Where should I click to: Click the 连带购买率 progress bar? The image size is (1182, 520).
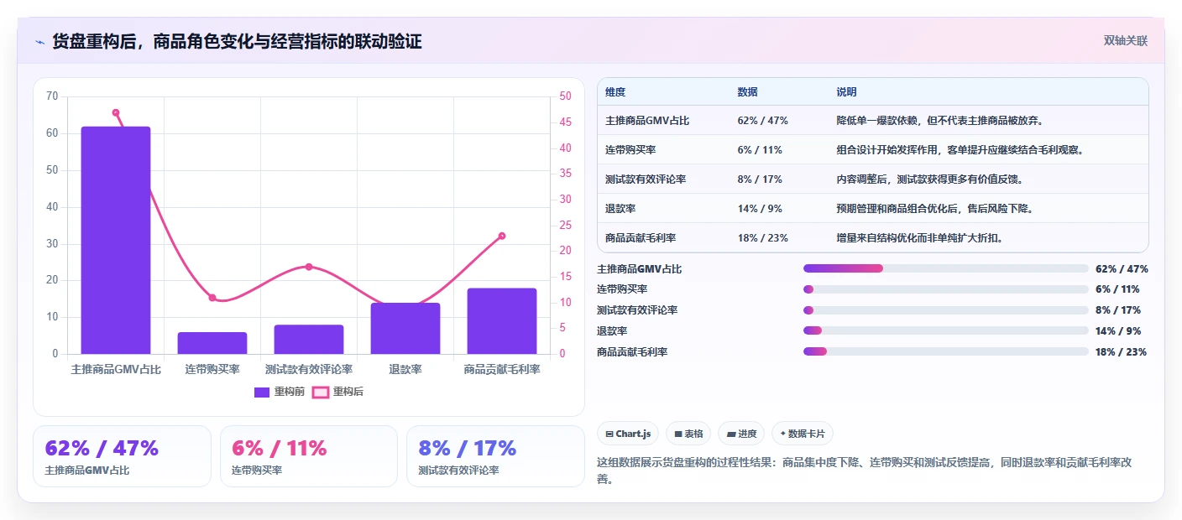(x=946, y=289)
